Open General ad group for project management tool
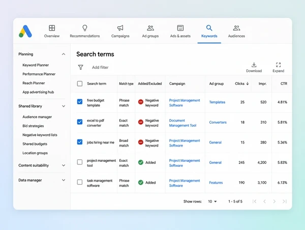 (x=216, y=162)
